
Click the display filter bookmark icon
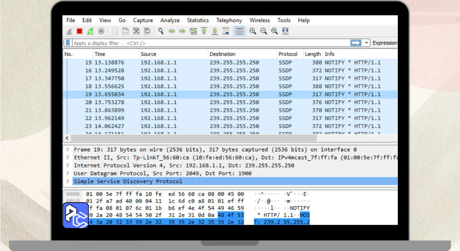(x=68, y=43)
